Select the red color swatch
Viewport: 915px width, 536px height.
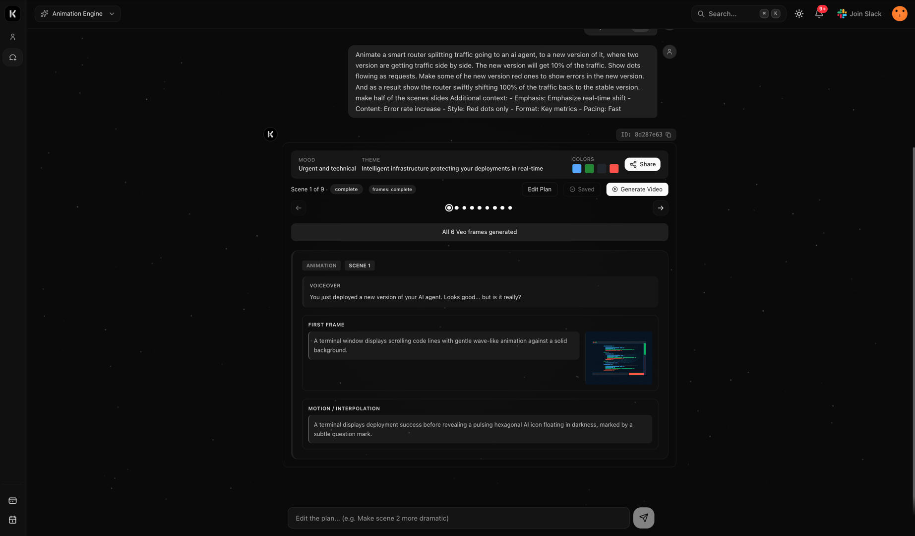pyautogui.click(x=614, y=168)
